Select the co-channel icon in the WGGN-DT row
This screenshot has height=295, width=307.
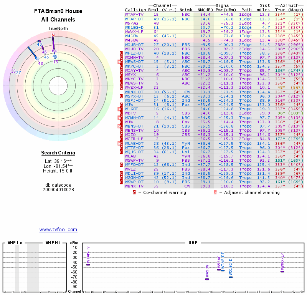click(121, 178)
